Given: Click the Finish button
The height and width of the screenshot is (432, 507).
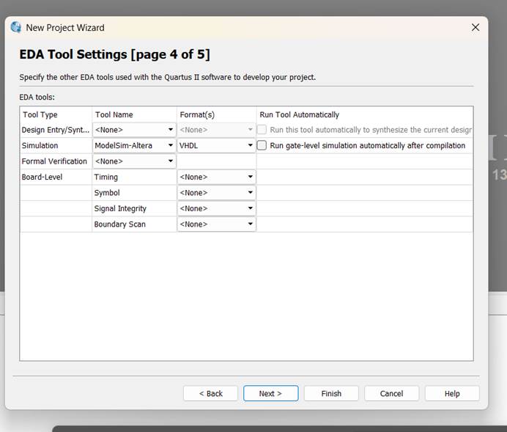Looking at the screenshot, I should tap(331, 393).
